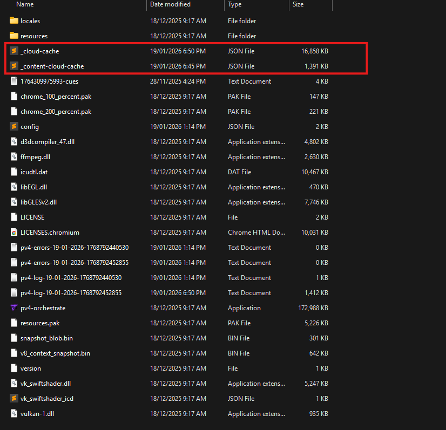446x430 pixels.
Task: Click the _content-cloud-cache JSON file icon
Action: pyautogui.click(x=14, y=66)
